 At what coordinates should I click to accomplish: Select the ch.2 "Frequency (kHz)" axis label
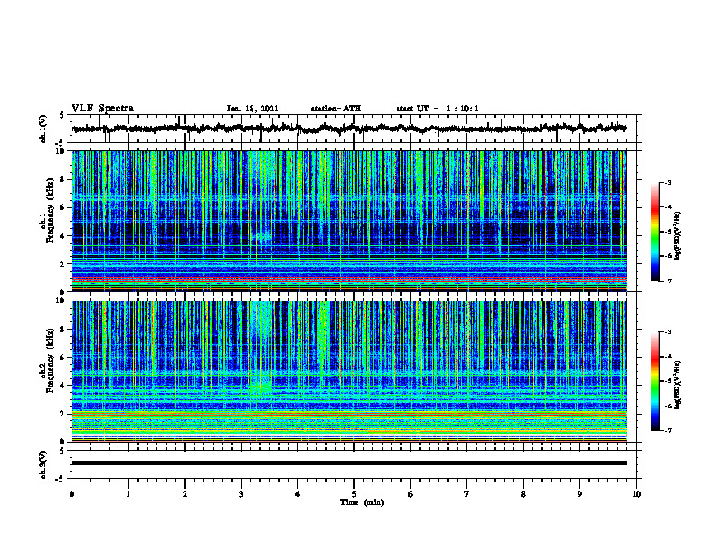click(50, 360)
